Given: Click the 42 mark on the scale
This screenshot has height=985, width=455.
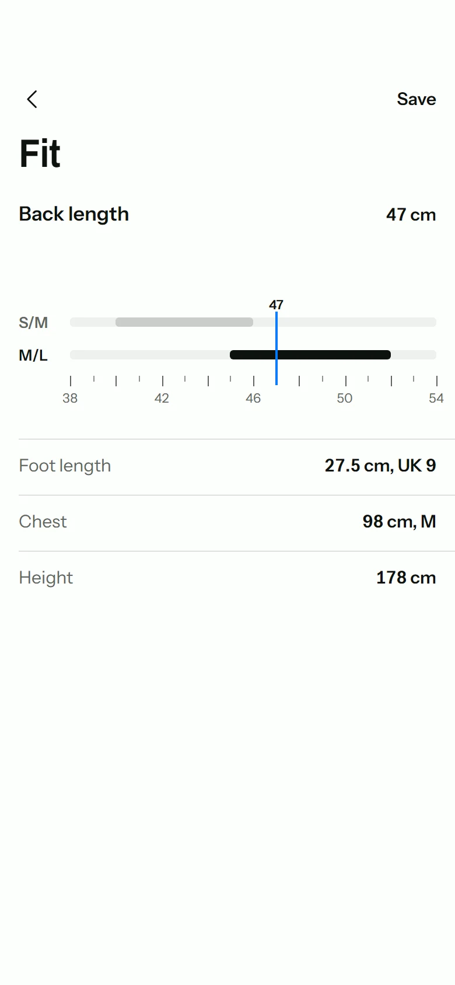Looking at the screenshot, I should (162, 398).
